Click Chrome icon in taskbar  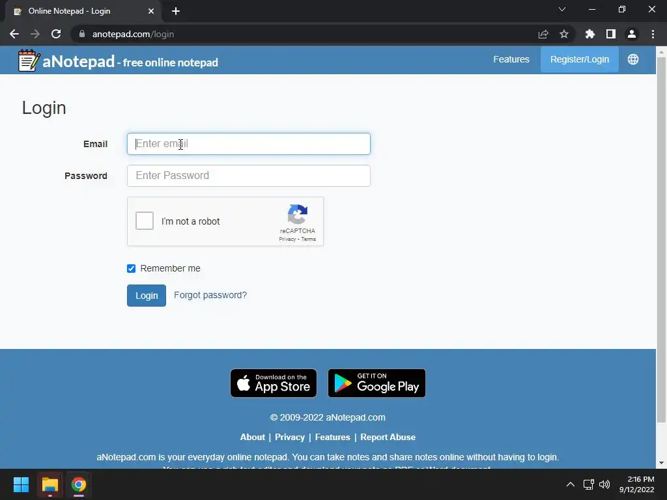pyautogui.click(x=79, y=484)
